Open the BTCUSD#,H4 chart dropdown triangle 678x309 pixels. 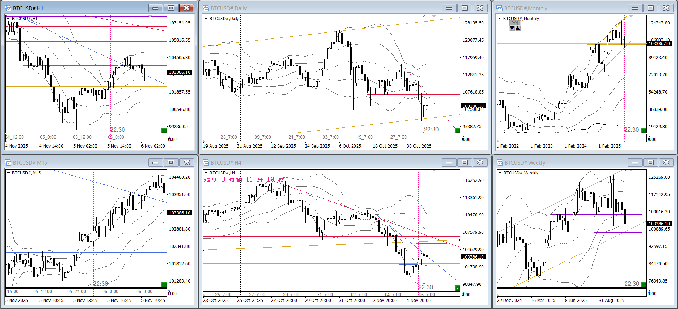coord(206,173)
